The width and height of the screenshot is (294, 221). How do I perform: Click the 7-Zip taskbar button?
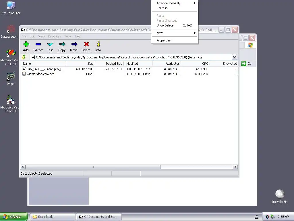[99, 217]
